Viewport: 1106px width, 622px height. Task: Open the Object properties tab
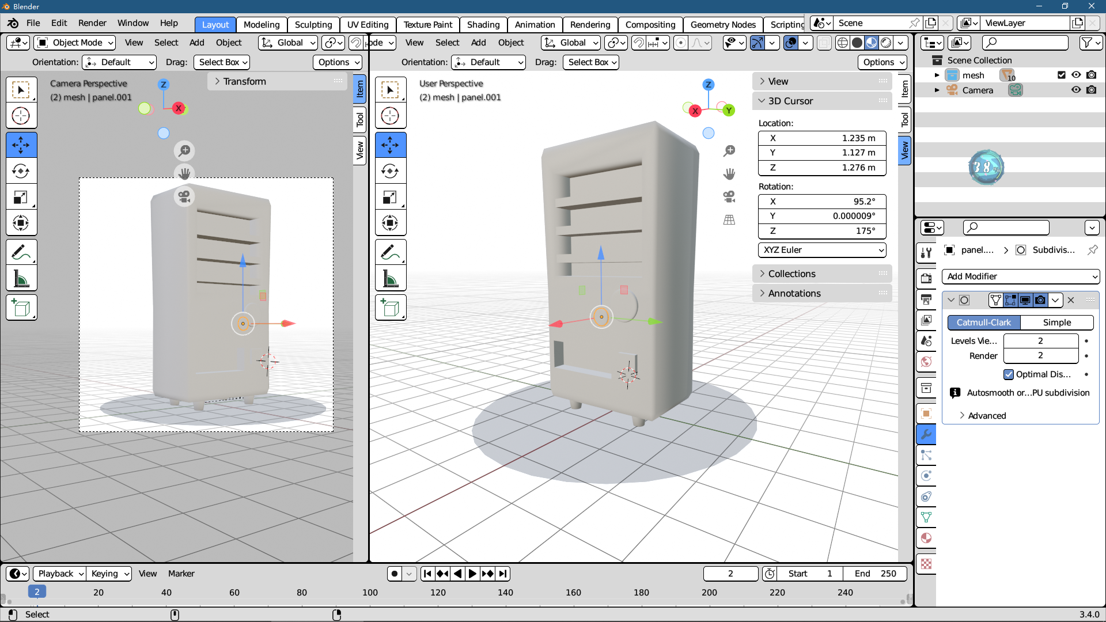(x=926, y=414)
